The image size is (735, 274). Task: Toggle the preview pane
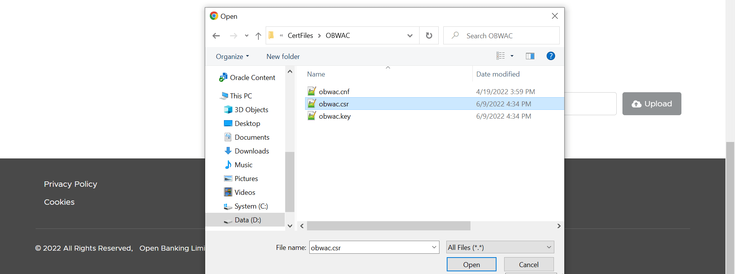[x=530, y=56]
